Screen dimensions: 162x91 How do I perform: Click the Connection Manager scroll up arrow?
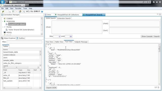(42, 18)
